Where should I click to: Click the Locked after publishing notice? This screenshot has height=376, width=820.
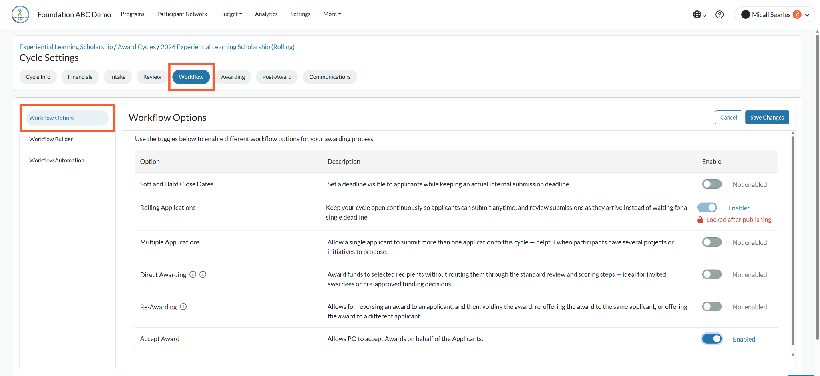click(739, 220)
